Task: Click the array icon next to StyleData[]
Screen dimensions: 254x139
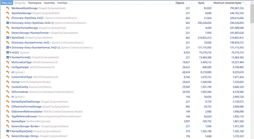Action: point(8,38)
